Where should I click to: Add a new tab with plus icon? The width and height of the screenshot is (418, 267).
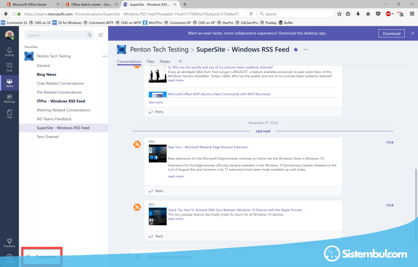(x=180, y=61)
